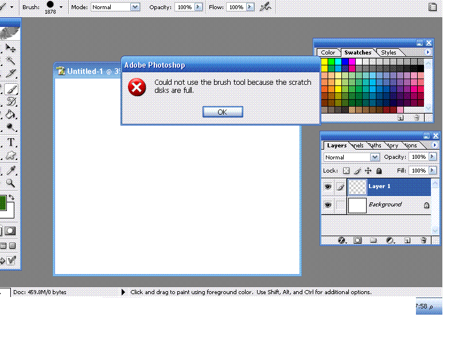Open the Brush preset picker arrow

click(61, 7)
